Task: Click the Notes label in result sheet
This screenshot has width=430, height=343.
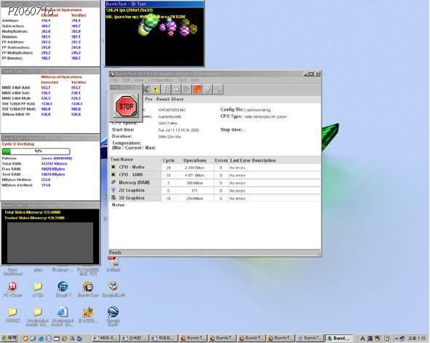Action: [118, 205]
